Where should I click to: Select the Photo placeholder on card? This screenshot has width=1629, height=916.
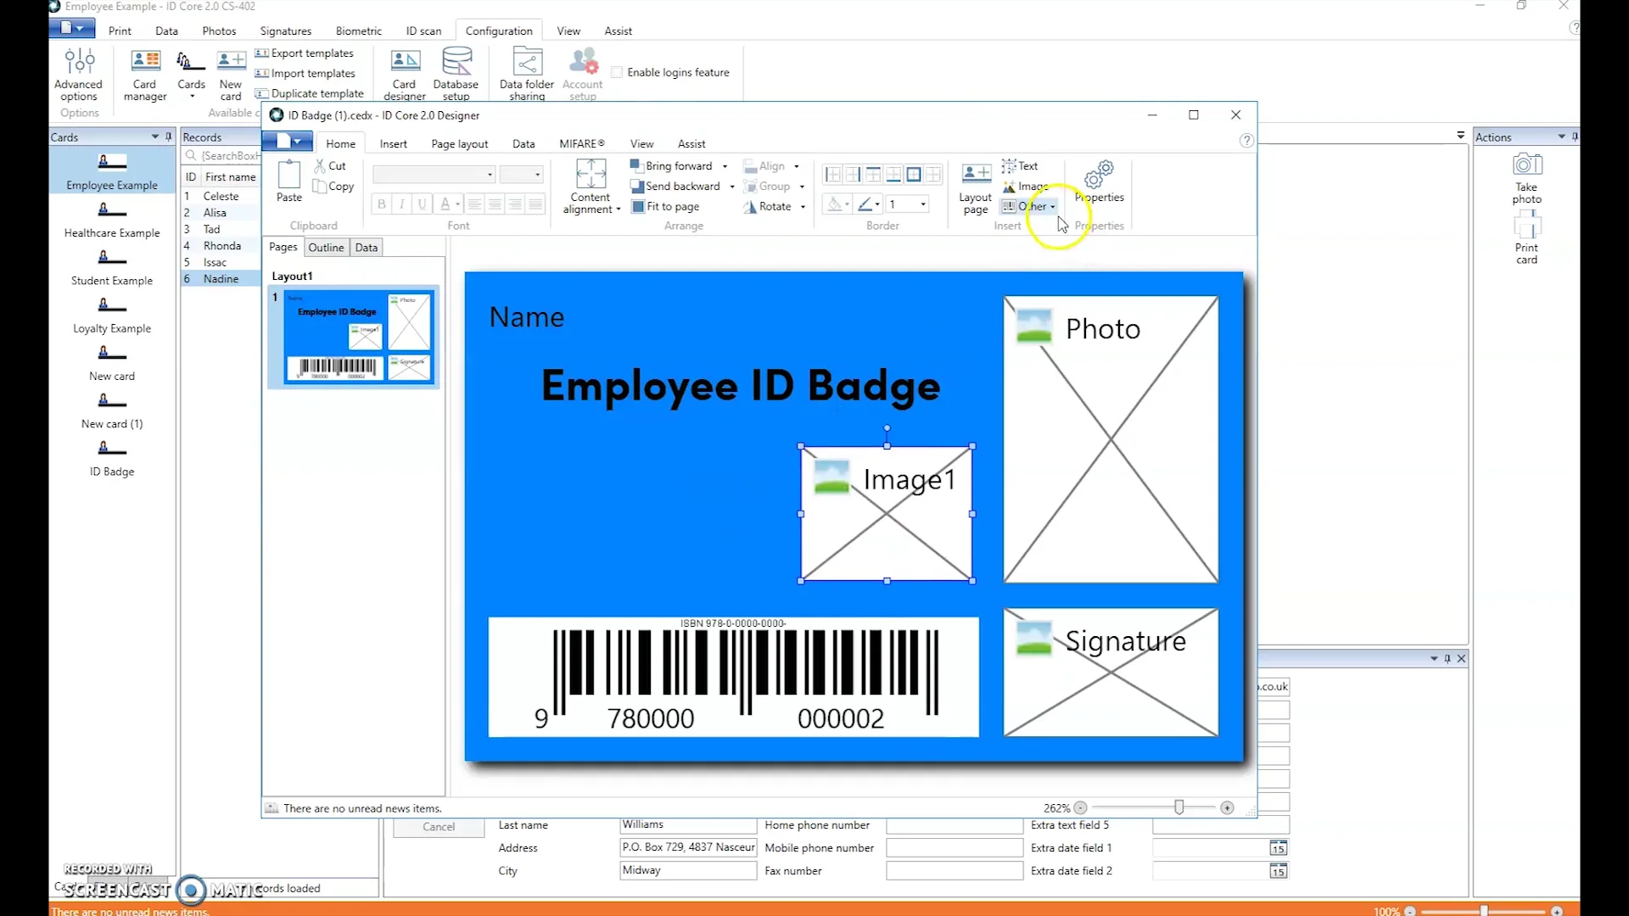pos(1111,439)
